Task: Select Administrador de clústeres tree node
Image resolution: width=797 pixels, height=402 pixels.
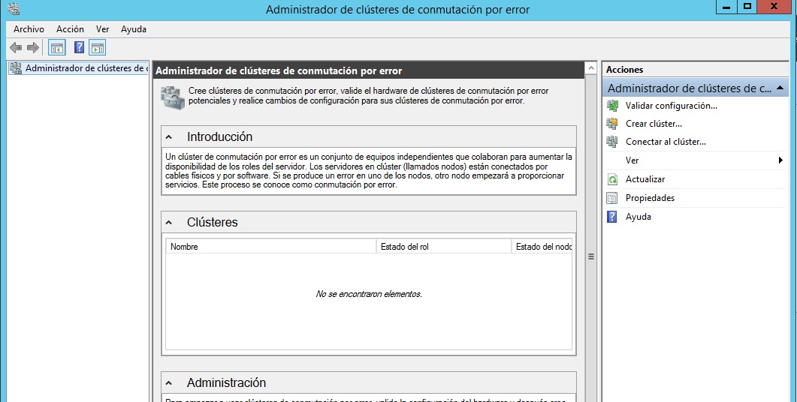Action: point(84,68)
